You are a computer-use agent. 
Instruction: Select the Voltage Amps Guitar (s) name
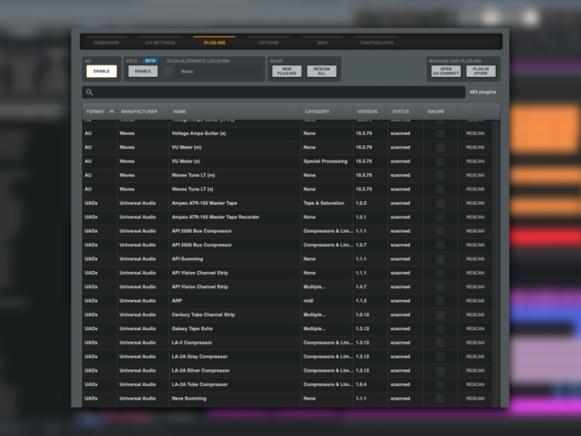click(198, 134)
